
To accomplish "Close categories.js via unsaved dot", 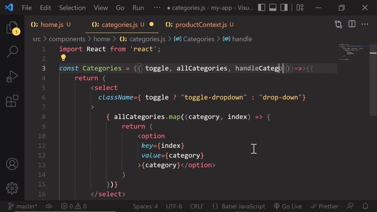I will tap(151, 24).
